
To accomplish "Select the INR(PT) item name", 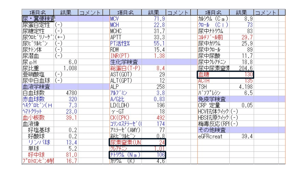I will point(122,56).
